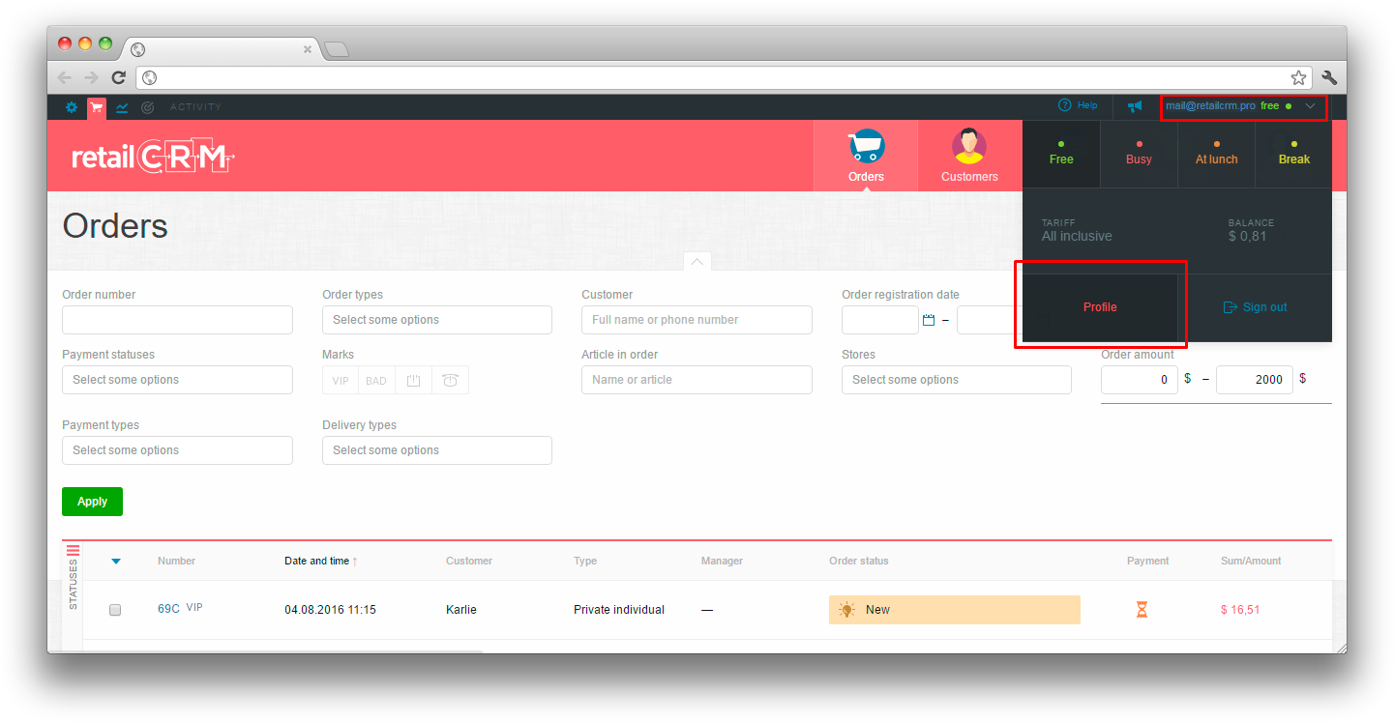The image size is (1394, 722).
Task: Tick the checkbox for order 69C
Action: (x=115, y=610)
